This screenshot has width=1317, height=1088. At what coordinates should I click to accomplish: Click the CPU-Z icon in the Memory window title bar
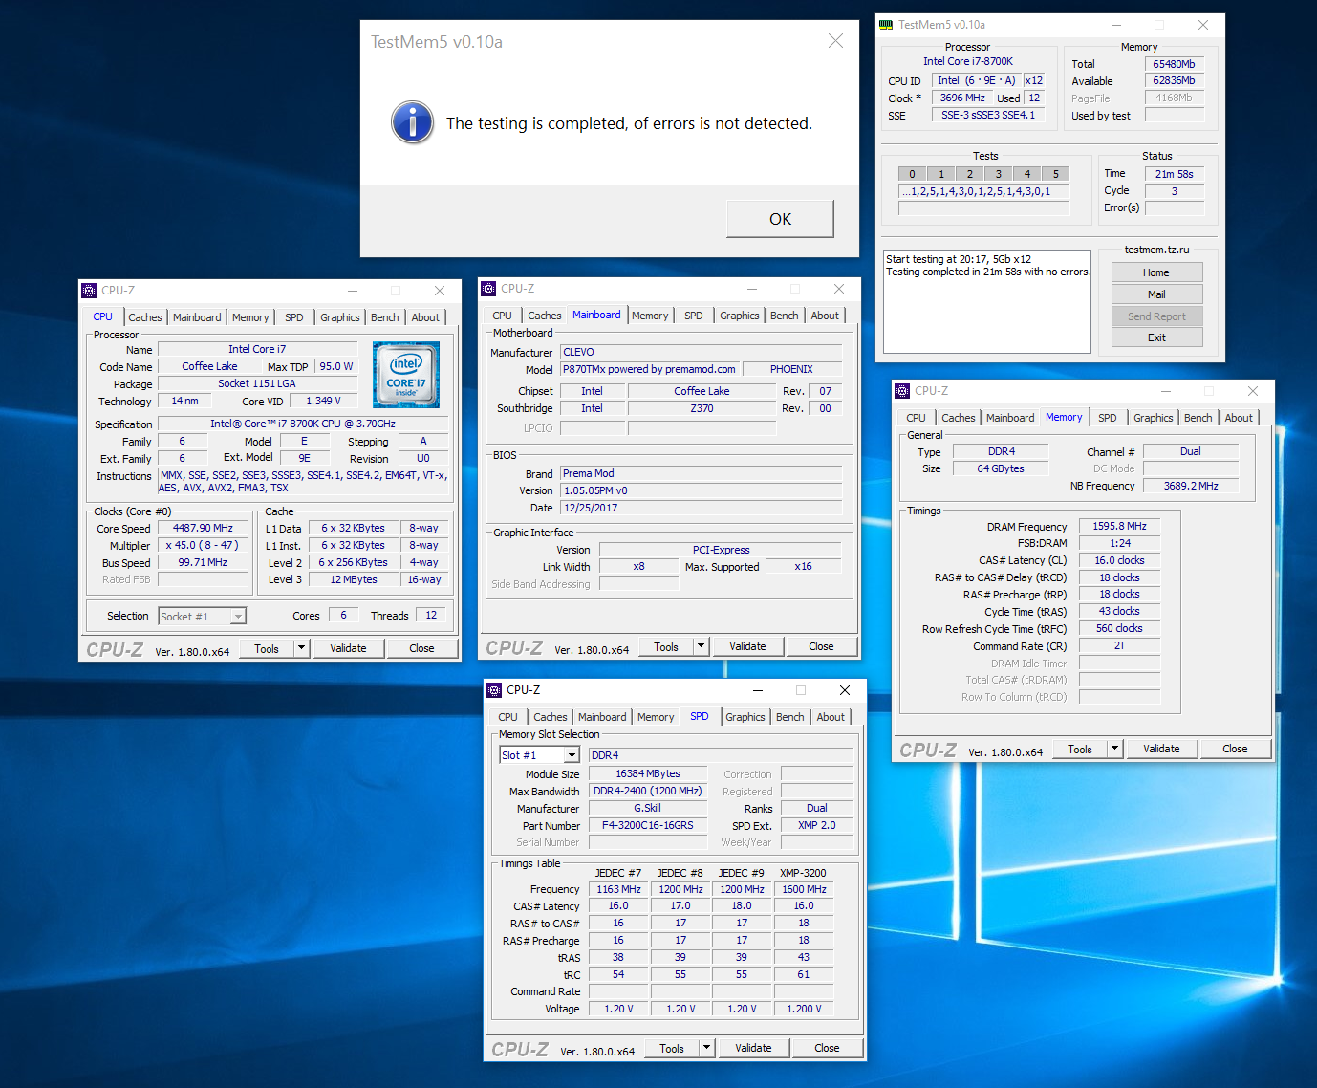(901, 391)
